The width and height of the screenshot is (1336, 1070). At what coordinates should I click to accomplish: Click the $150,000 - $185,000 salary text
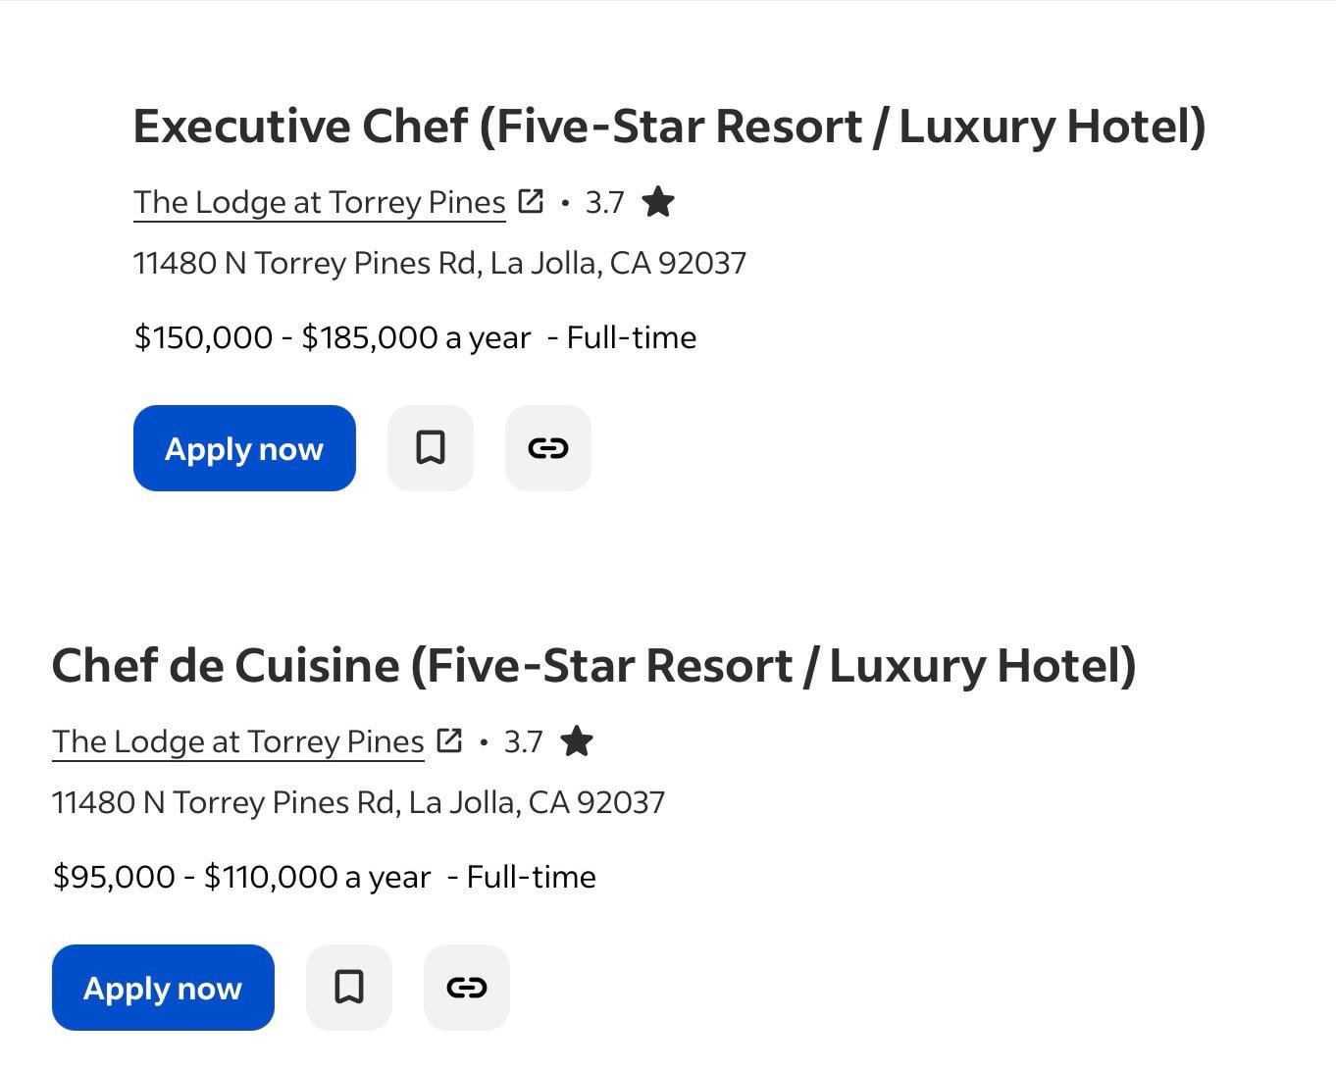332,337
